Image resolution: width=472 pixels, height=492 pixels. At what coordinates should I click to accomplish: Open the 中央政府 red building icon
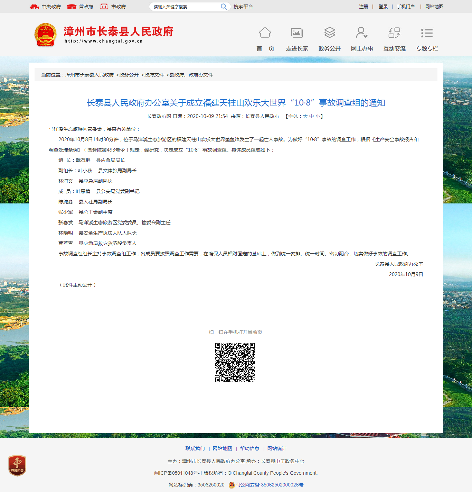[x=34, y=7]
